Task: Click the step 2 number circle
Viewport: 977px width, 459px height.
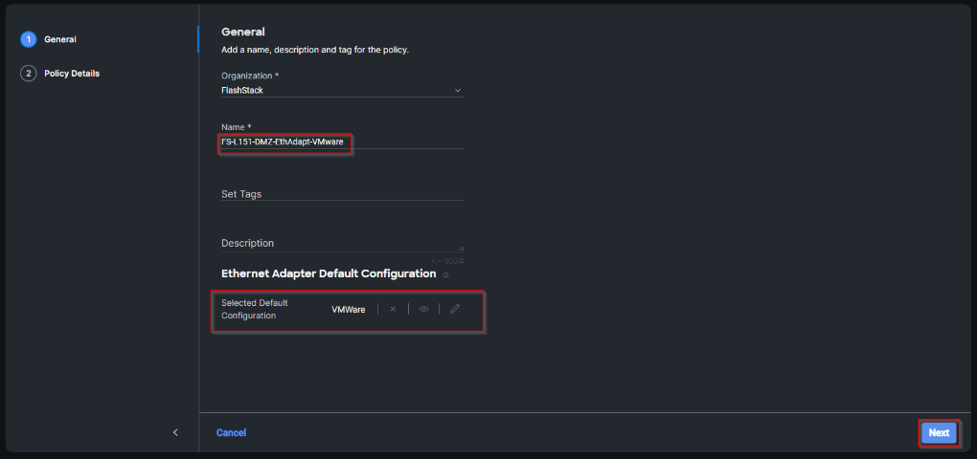Action: click(x=28, y=74)
